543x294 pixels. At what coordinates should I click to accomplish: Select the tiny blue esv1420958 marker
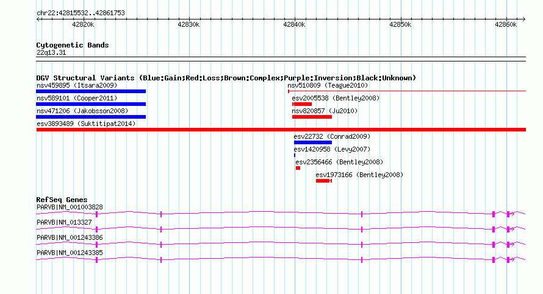[x=295, y=155]
